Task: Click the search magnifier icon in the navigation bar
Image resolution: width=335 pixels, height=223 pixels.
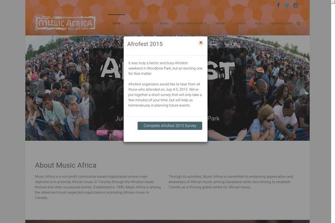Action: click(298, 23)
